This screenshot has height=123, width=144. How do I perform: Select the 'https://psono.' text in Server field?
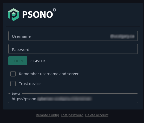pyautogui.click(x=24, y=99)
